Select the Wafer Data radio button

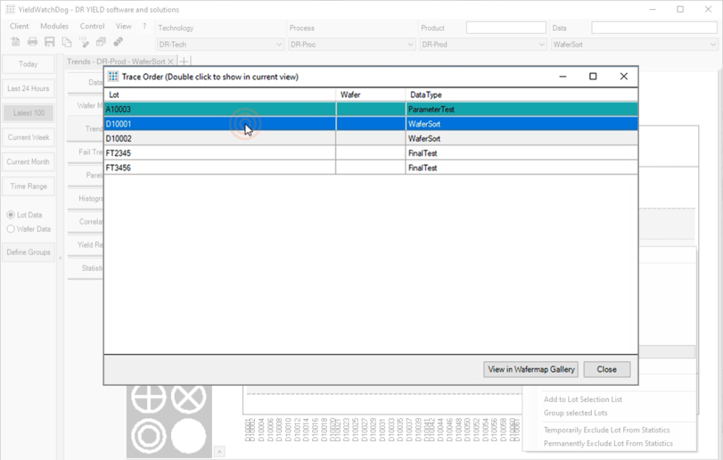(11, 229)
